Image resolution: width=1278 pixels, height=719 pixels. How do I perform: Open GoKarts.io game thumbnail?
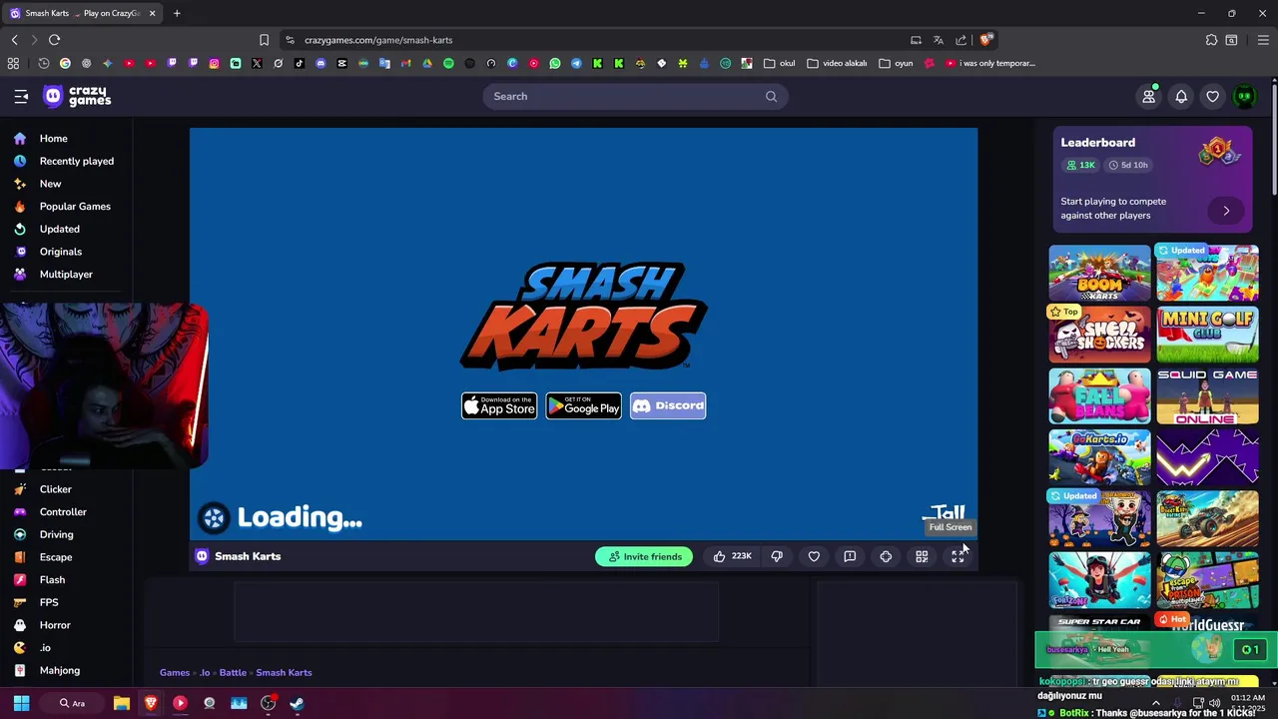click(1099, 457)
